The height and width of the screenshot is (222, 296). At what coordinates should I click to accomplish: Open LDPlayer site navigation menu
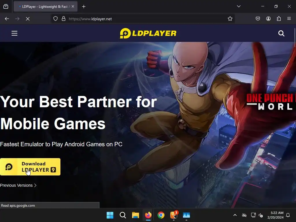pyautogui.click(x=14, y=34)
